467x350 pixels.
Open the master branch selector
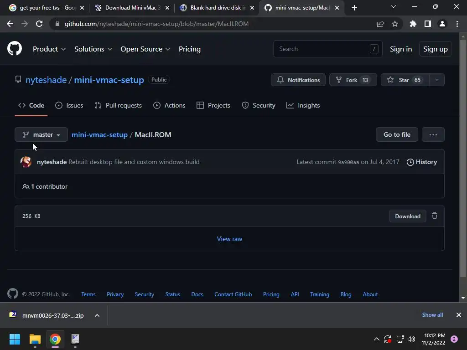pyautogui.click(x=42, y=134)
